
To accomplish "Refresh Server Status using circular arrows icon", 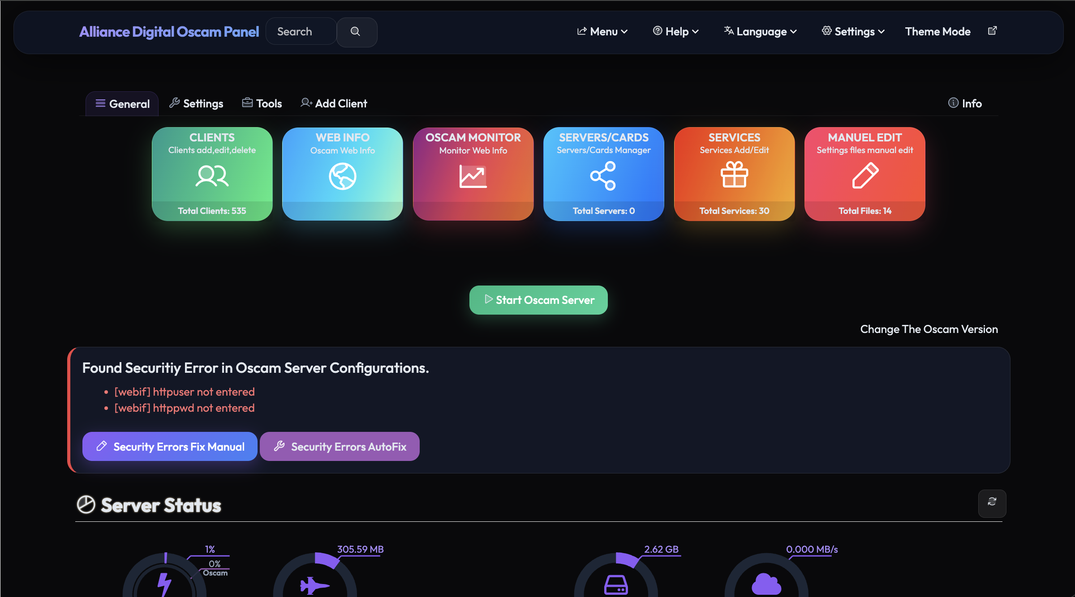I will [x=992, y=503].
